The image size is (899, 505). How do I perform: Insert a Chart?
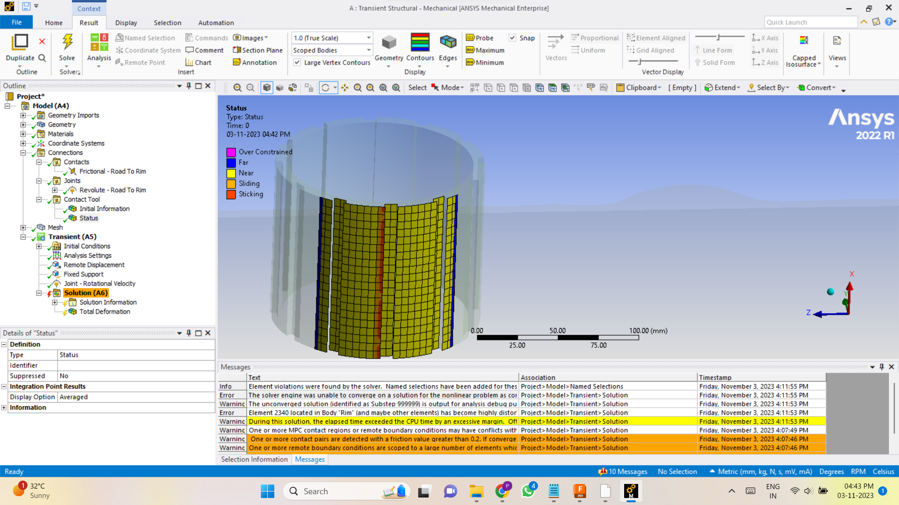[199, 62]
